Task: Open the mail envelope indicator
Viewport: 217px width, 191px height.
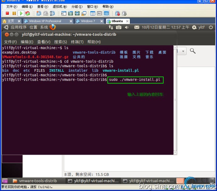Action: 137,27
